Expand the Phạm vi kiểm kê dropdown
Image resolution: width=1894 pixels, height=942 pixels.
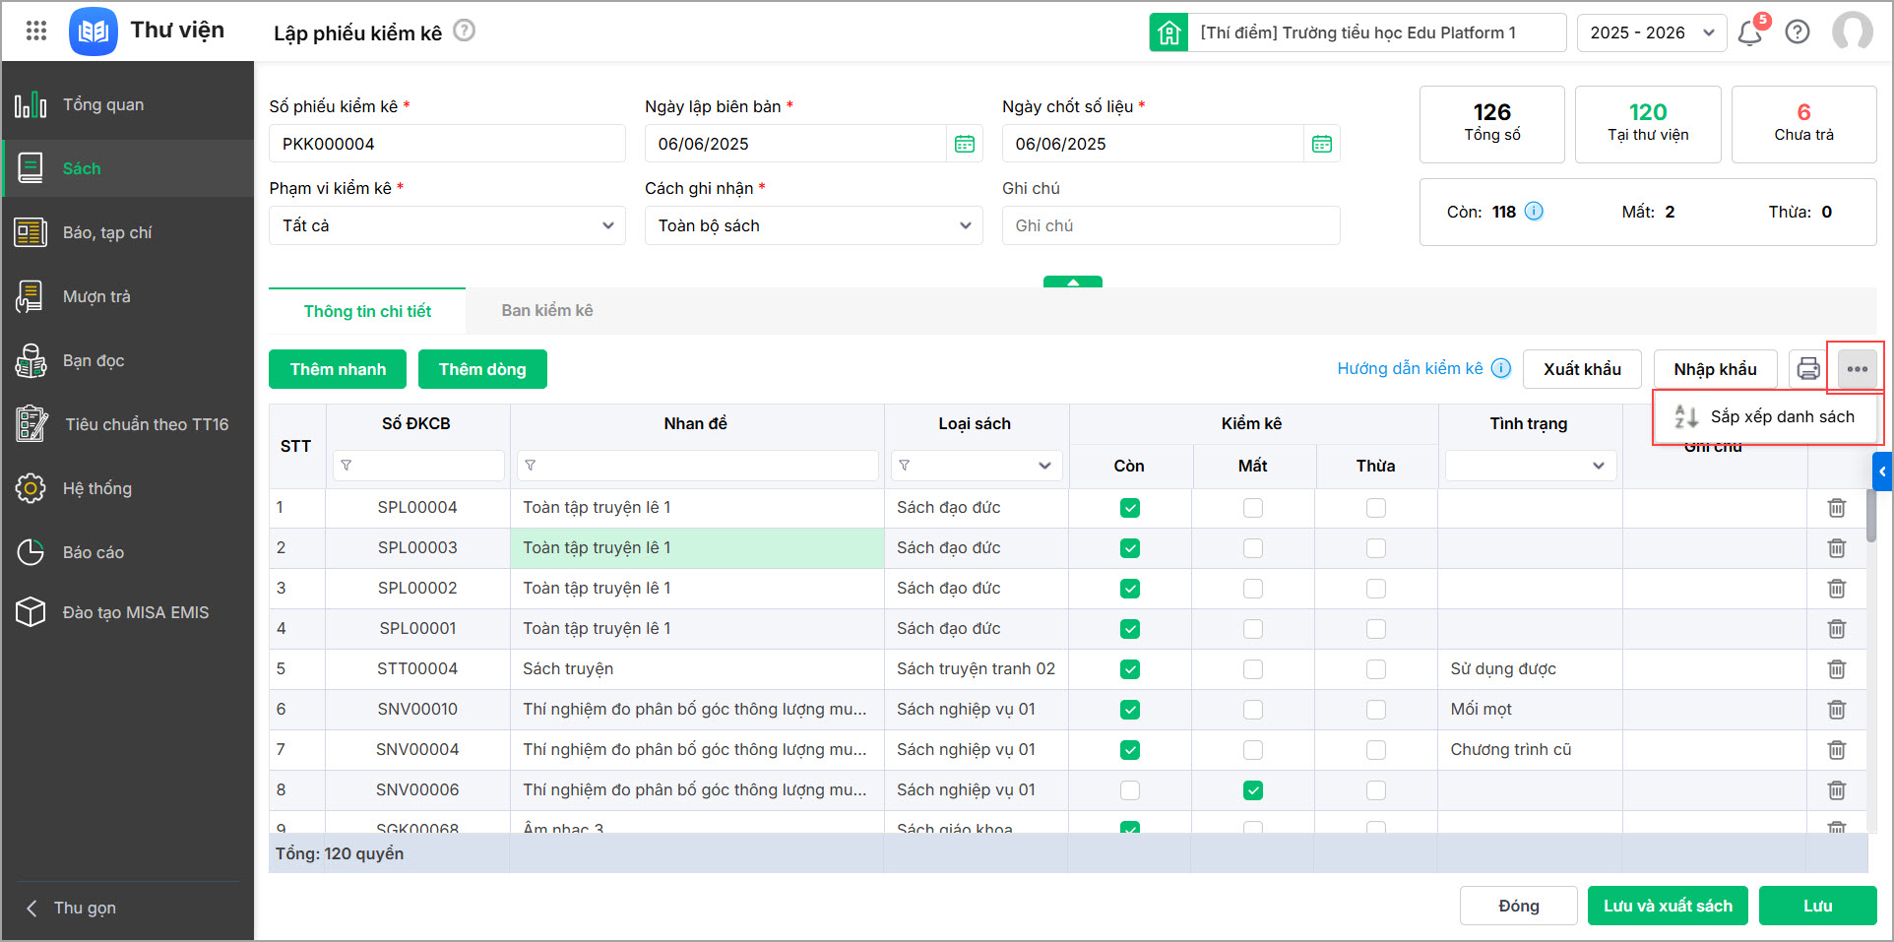tap(447, 225)
